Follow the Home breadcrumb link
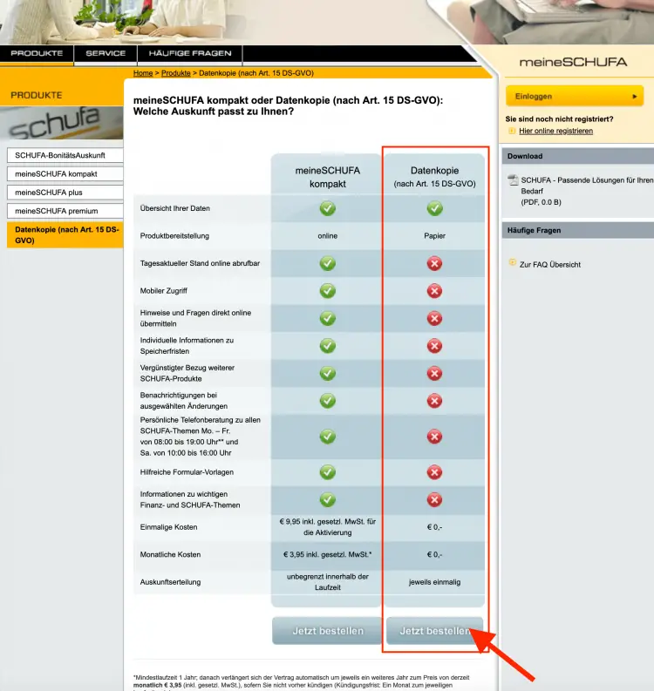 pyautogui.click(x=143, y=73)
